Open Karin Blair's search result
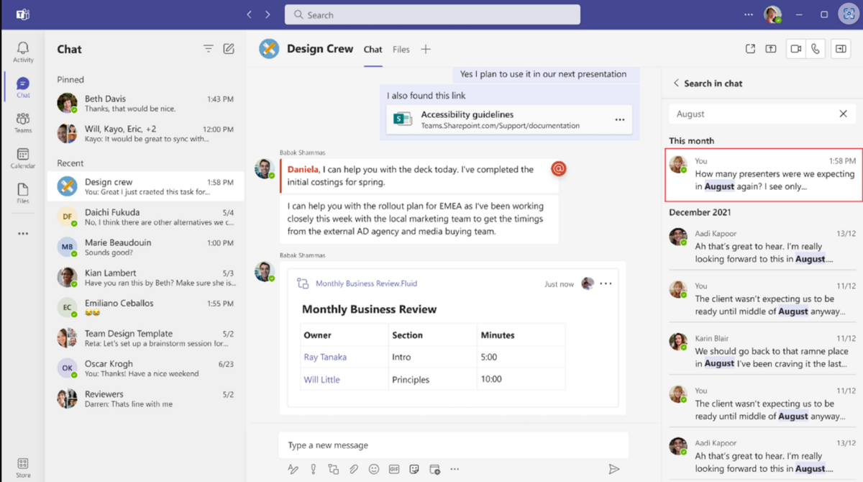The width and height of the screenshot is (863, 482). click(763, 351)
